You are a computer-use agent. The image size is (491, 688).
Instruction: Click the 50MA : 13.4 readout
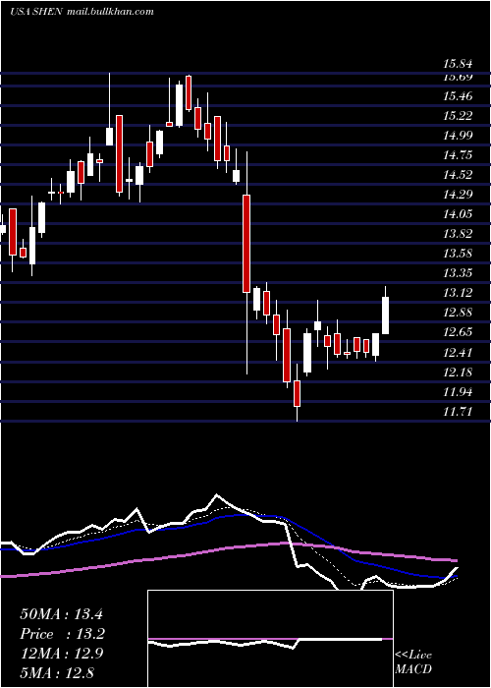pos(61,614)
